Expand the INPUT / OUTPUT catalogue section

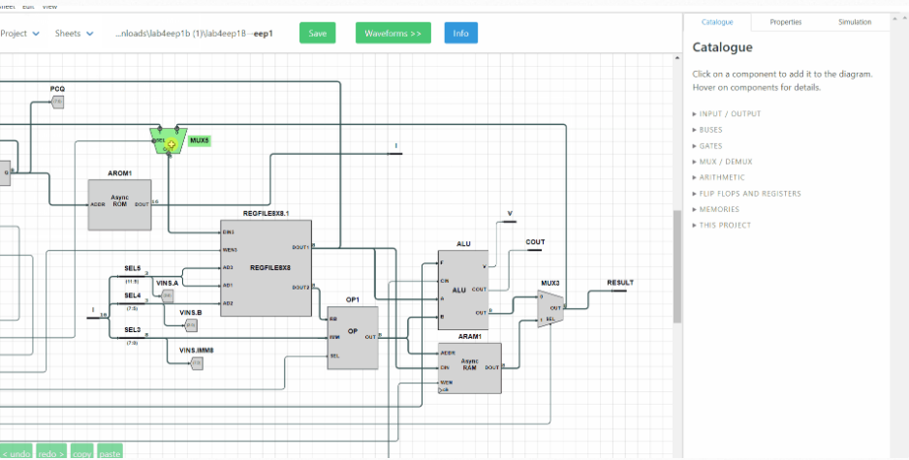pyautogui.click(x=730, y=114)
